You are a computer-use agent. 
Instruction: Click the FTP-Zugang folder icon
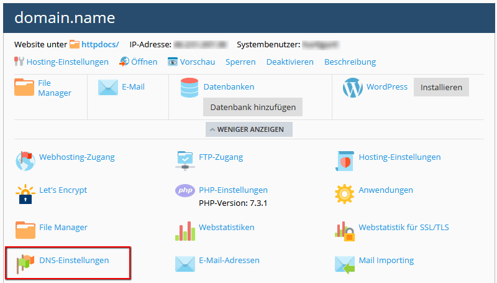pyautogui.click(x=185, y=160)
